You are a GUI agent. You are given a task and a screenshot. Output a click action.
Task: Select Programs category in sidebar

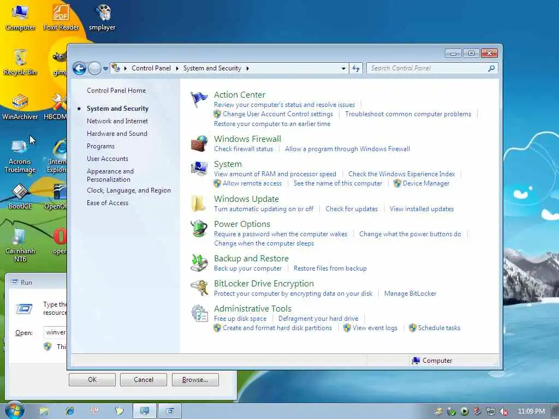click(x=100, y=146)
